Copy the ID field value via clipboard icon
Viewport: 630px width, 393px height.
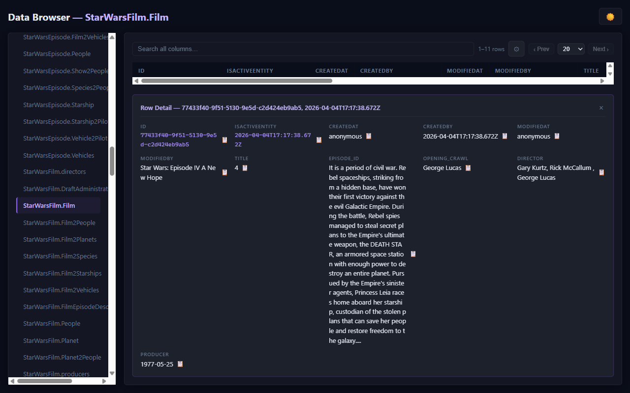(x=224, y=140)
